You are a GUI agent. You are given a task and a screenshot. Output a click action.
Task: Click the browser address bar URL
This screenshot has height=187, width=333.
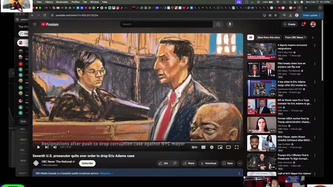[x=77, y=15]
